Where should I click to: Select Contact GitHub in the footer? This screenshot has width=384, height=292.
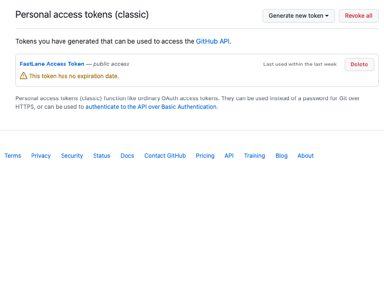click(x=165, y=156)
